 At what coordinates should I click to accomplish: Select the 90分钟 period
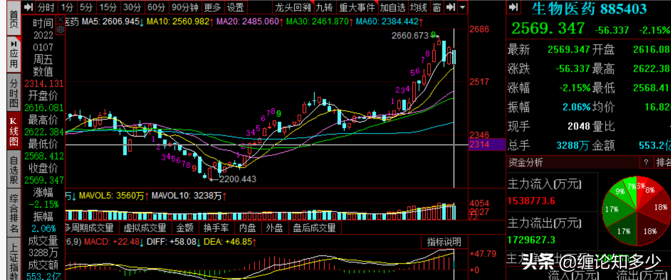[185, 7]
